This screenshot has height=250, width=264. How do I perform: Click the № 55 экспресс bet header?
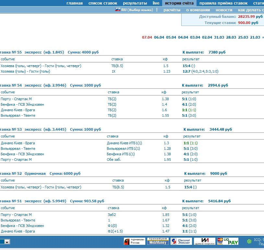click(32, 52)
